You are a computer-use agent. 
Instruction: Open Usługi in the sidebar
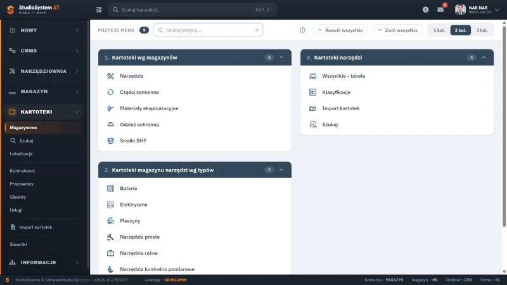(x=16, y=210)
